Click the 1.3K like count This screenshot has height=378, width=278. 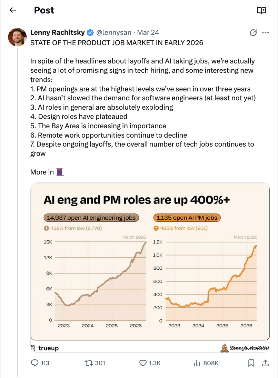tap(155, 363)
